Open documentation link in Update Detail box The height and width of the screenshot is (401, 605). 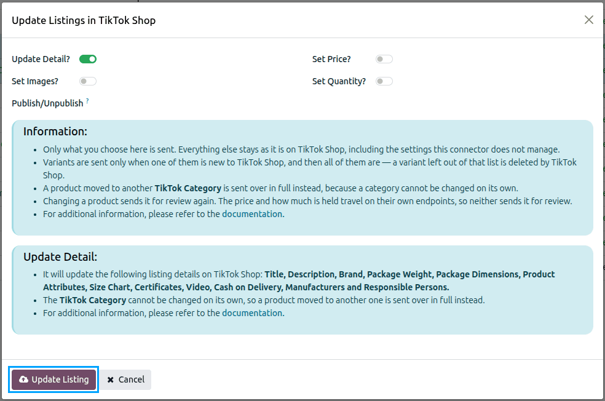pyautogui.click(x=252, y=313)
